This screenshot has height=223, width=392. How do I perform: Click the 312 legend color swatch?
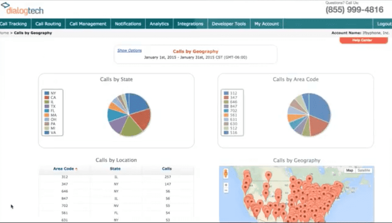(226, 93)
